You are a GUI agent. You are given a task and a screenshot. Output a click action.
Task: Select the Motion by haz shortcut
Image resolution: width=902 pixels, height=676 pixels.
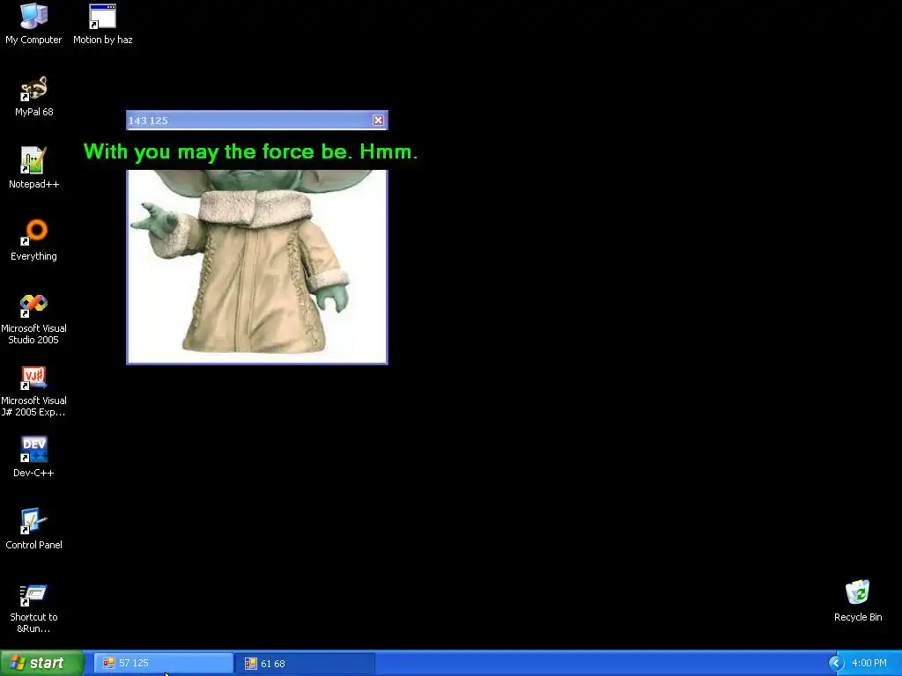coord(102,24)
